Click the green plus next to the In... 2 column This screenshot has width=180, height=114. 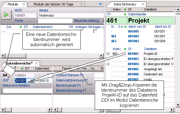[x=125, y=27]
